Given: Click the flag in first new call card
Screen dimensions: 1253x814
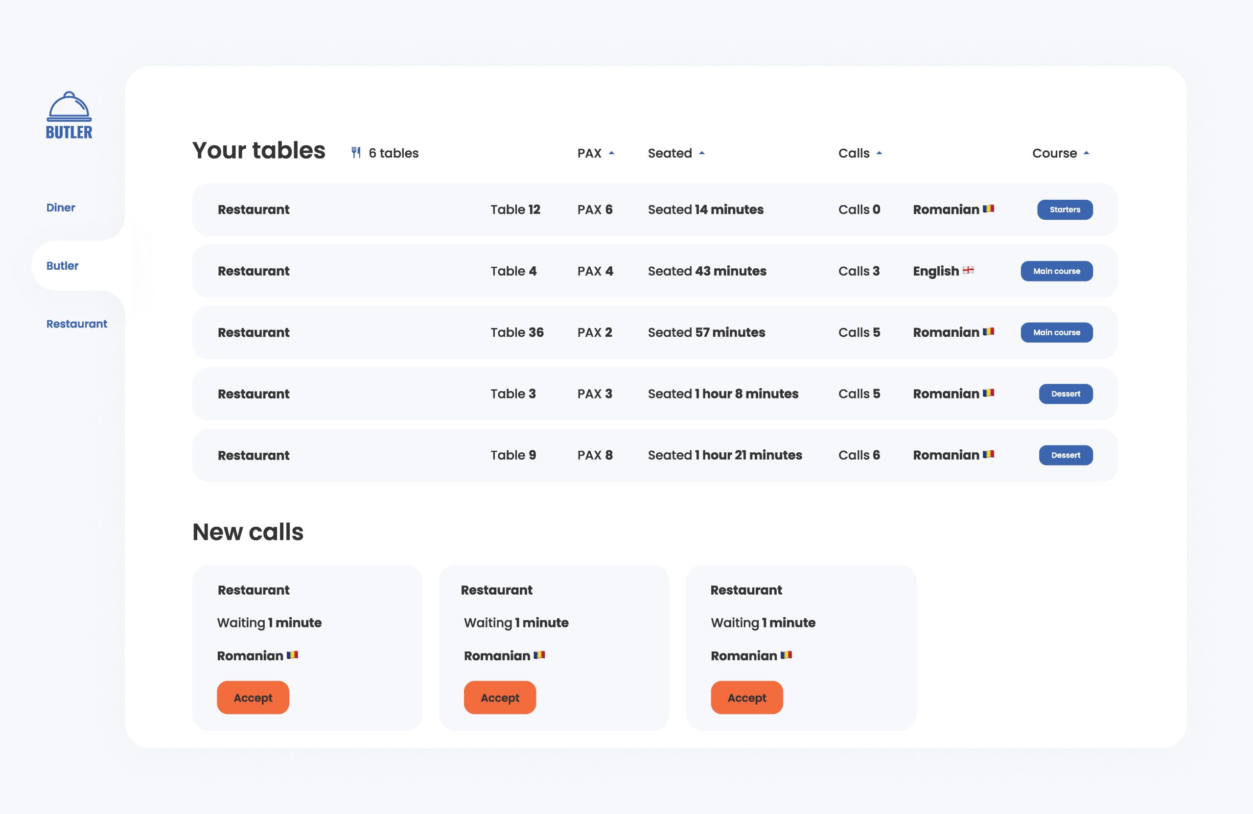Looking at the screenshot, I should pyautogui.click(x=292, y=655).
